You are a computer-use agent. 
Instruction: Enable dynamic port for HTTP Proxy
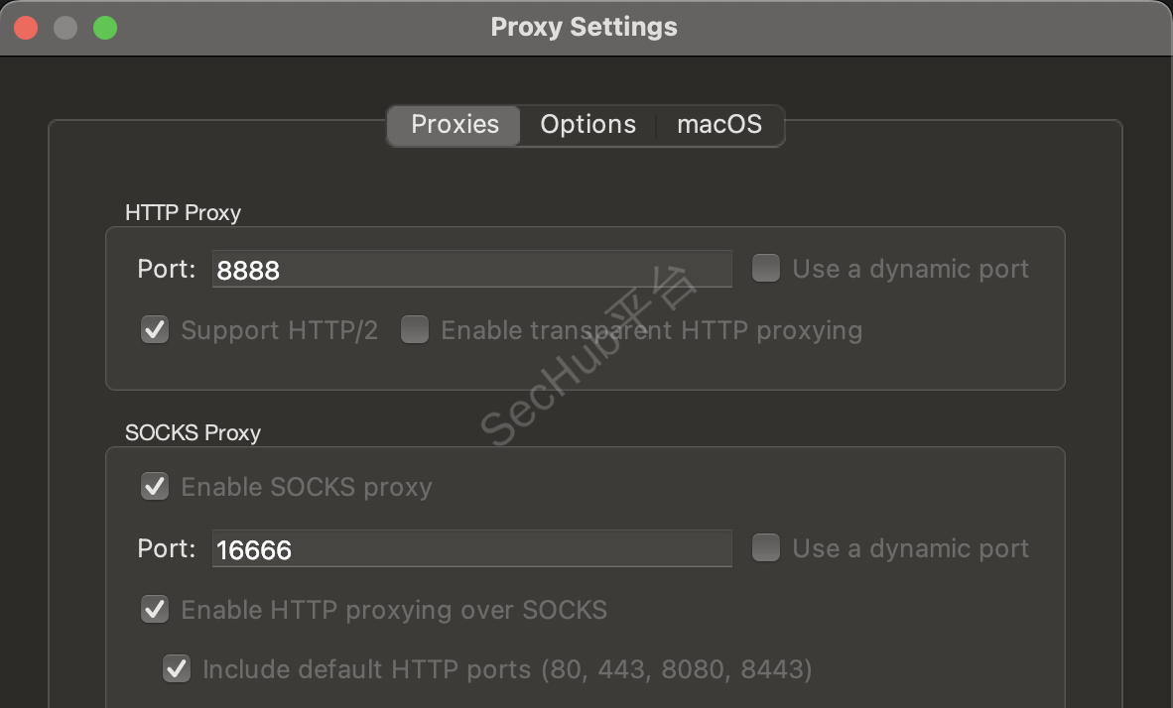pos(765,269)
